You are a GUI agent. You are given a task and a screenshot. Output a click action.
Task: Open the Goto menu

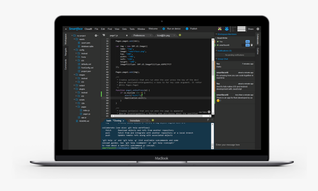click(124, 29)
